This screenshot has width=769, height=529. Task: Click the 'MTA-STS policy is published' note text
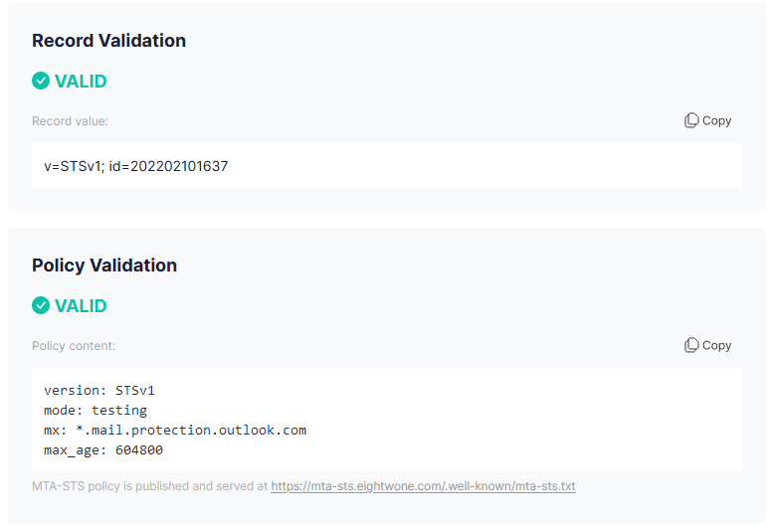point(149,486)
